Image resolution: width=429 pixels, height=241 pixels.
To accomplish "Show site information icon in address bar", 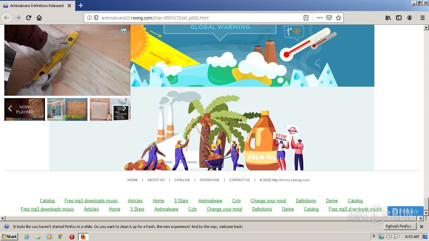I will [x=89, y=18].
